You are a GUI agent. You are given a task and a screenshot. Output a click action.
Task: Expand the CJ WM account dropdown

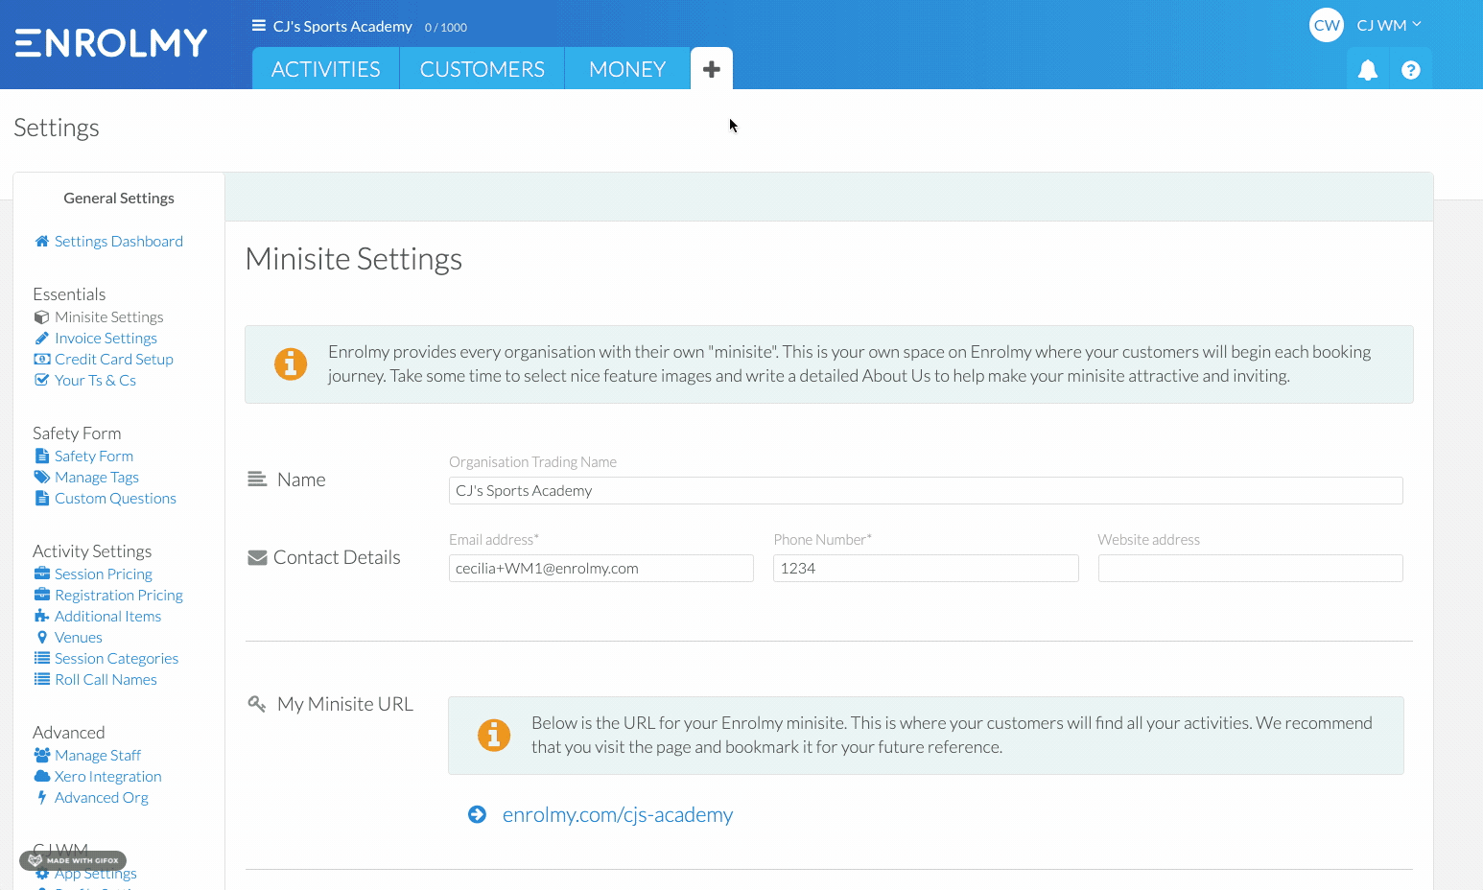coord(1389,26)
